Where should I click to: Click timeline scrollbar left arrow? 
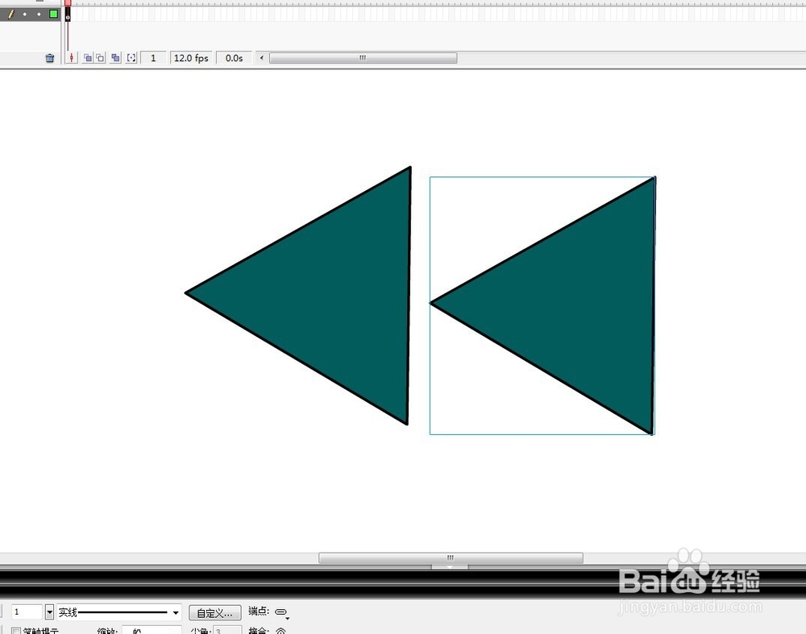pos(262,58)
